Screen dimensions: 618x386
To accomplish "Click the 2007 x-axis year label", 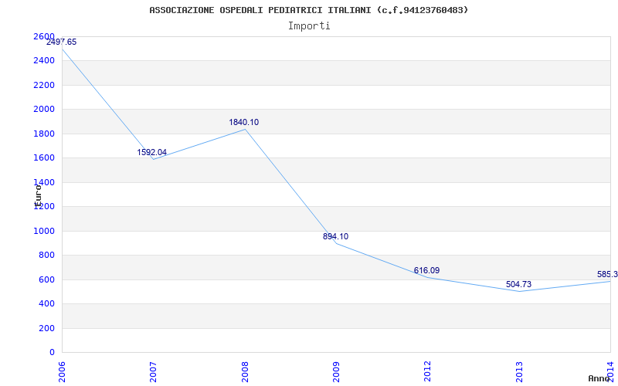I will [x=153, y=372].
